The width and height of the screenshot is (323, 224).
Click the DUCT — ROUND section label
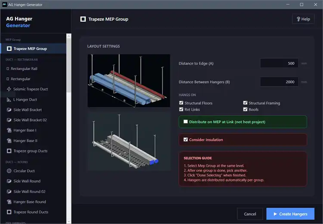[x=17, y=162]
